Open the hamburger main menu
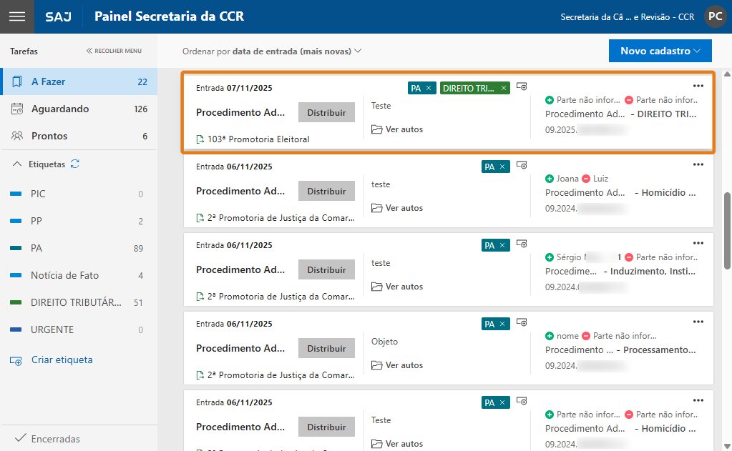The height and width of the screenshot is (451, 732). pos(16,16)
